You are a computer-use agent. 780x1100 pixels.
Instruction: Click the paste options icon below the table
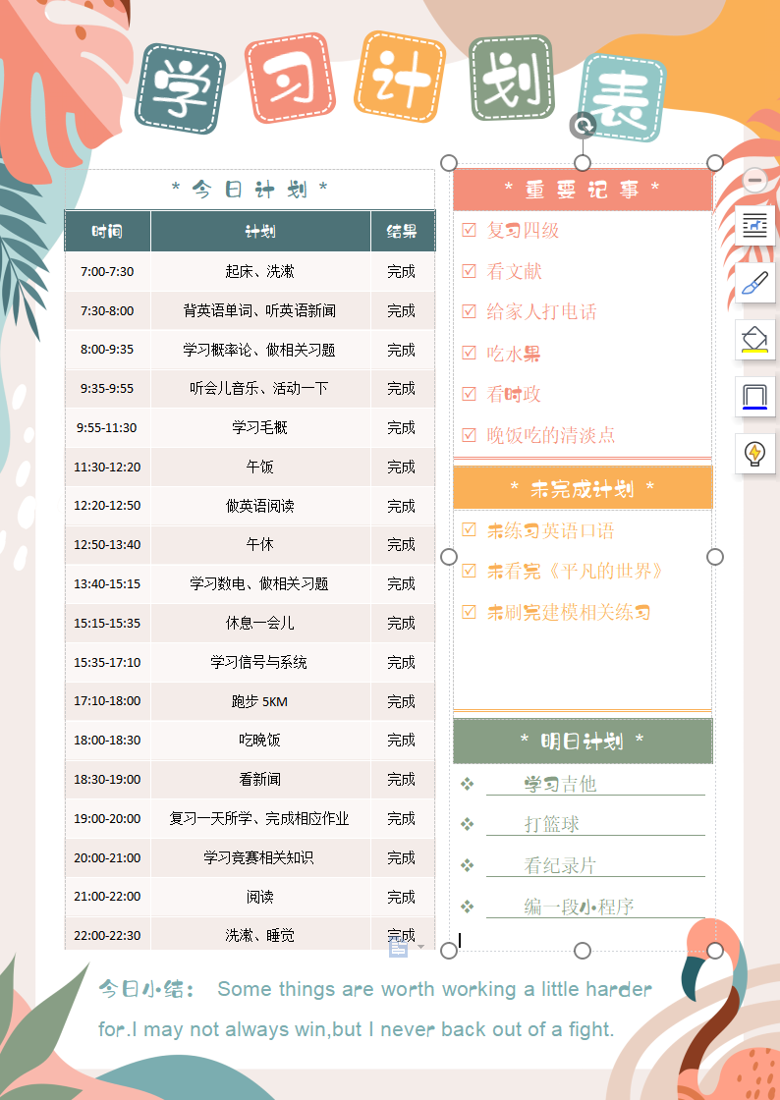tap(398, 948)
